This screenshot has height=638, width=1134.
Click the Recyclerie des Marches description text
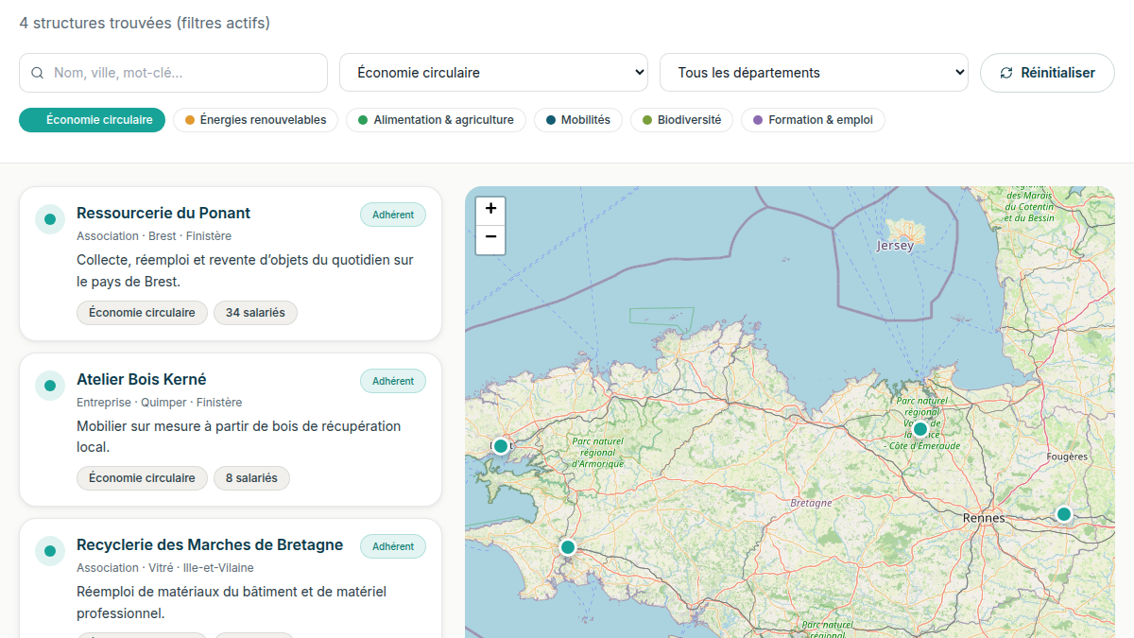(x=232, y=602)
